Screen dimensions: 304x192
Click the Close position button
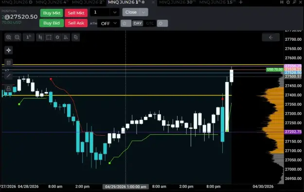(131, 12)
